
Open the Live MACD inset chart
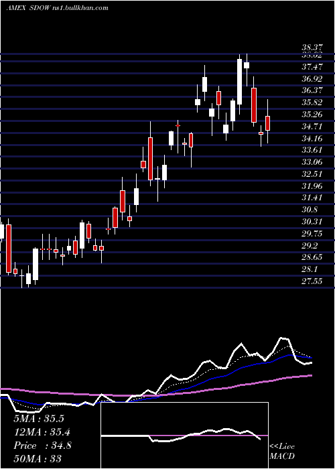(x=184, y=435)
